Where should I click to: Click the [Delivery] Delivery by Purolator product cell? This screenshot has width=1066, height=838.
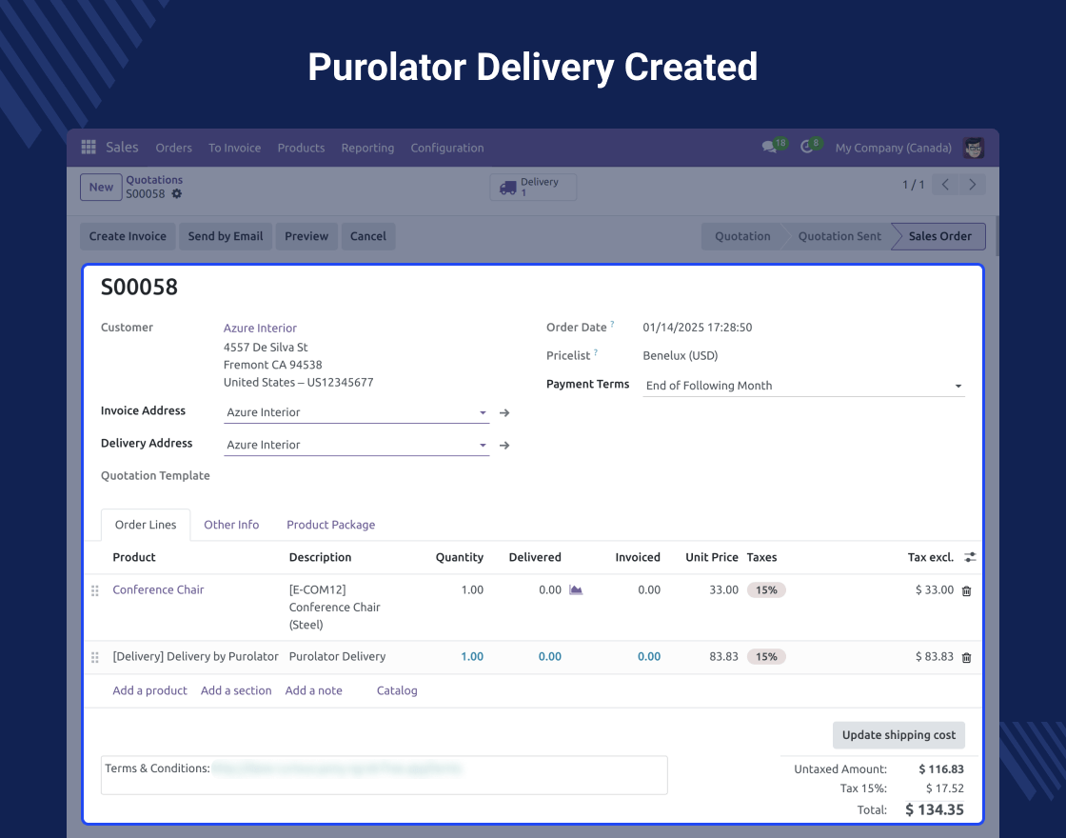pos(196,656)
